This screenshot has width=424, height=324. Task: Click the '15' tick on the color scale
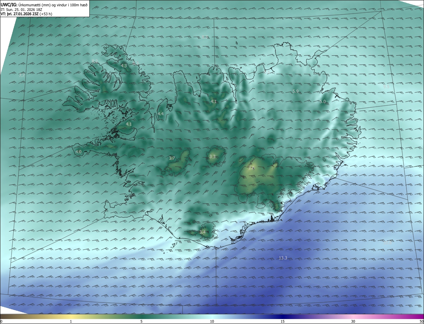[283, 321]
